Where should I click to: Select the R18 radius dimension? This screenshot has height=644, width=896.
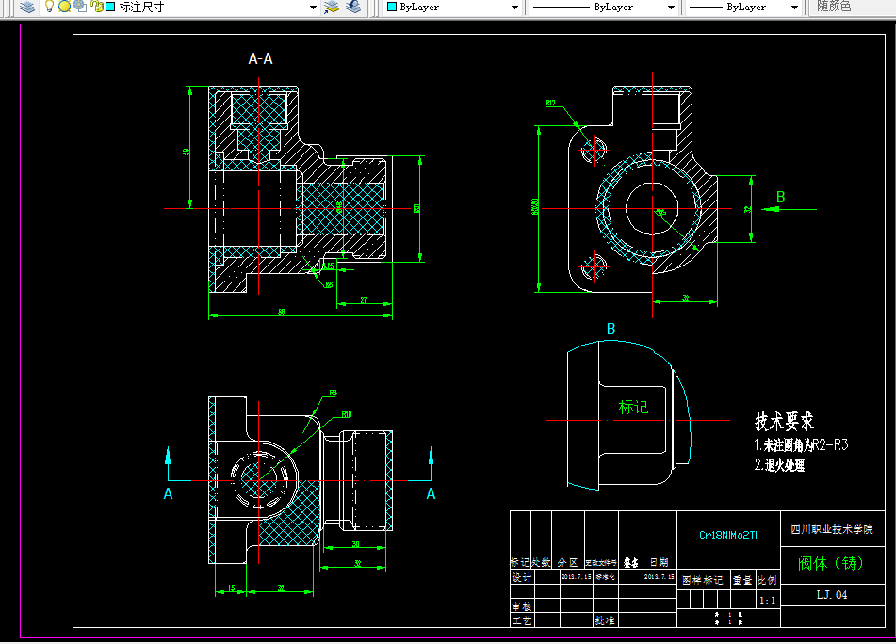coord(347,414)
